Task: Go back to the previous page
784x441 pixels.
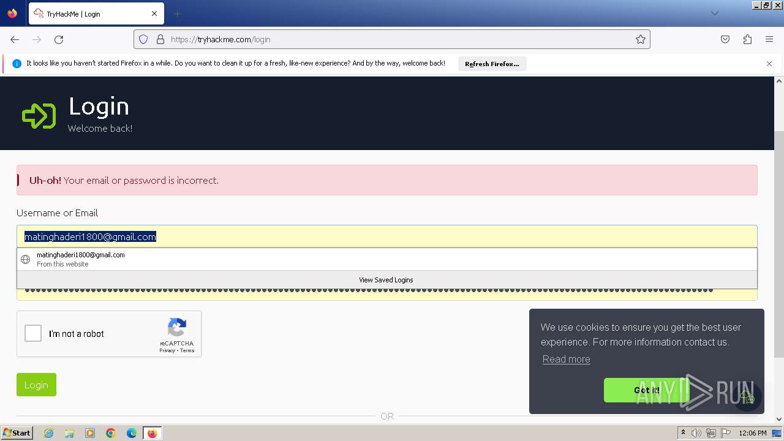Action: (x=15, y=39)
